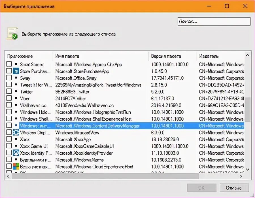The image size is (255, 198).
Task: Tick the Wireless Display checkbox
Action: (x=9, y=132)
